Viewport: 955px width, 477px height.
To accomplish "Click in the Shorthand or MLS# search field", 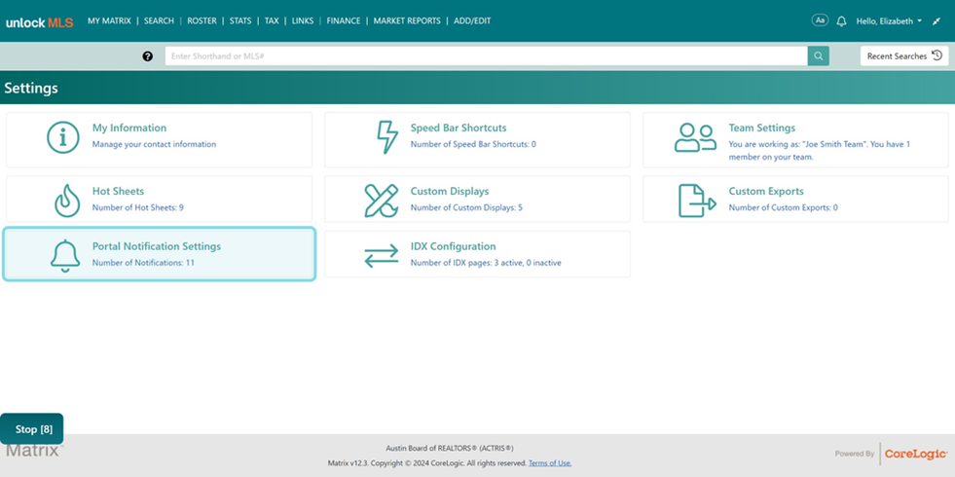I will 486,56.
